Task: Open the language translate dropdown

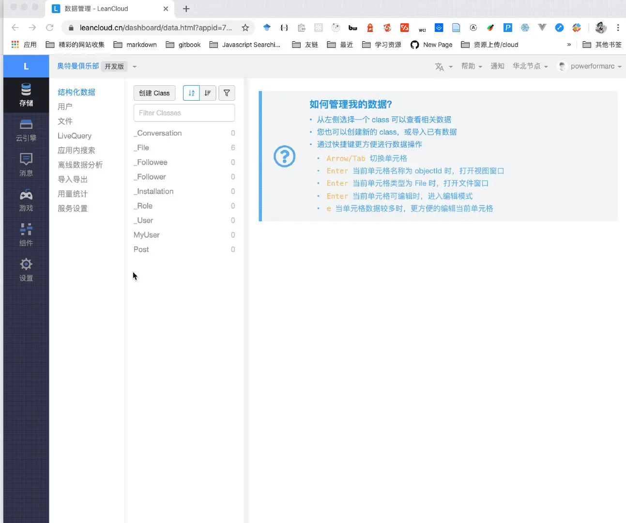Action: [443, 66]
